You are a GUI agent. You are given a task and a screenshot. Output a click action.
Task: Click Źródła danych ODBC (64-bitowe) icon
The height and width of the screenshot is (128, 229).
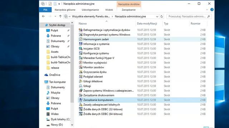(81, 114)
